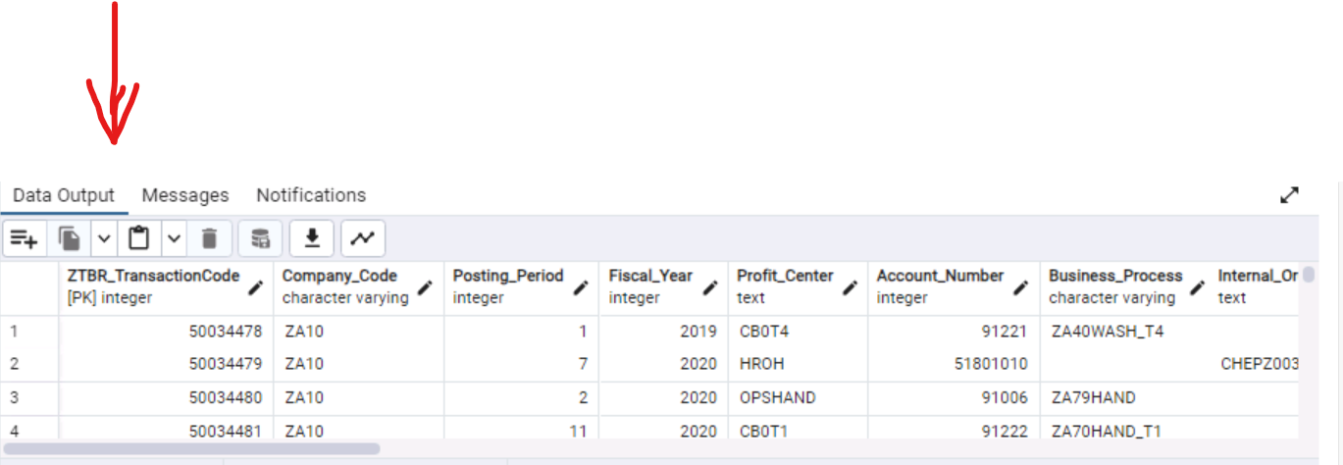The height and width of the screenshot is (465, 1343).
Task: Click the Account_Number column header
Action: coord(939,277)
